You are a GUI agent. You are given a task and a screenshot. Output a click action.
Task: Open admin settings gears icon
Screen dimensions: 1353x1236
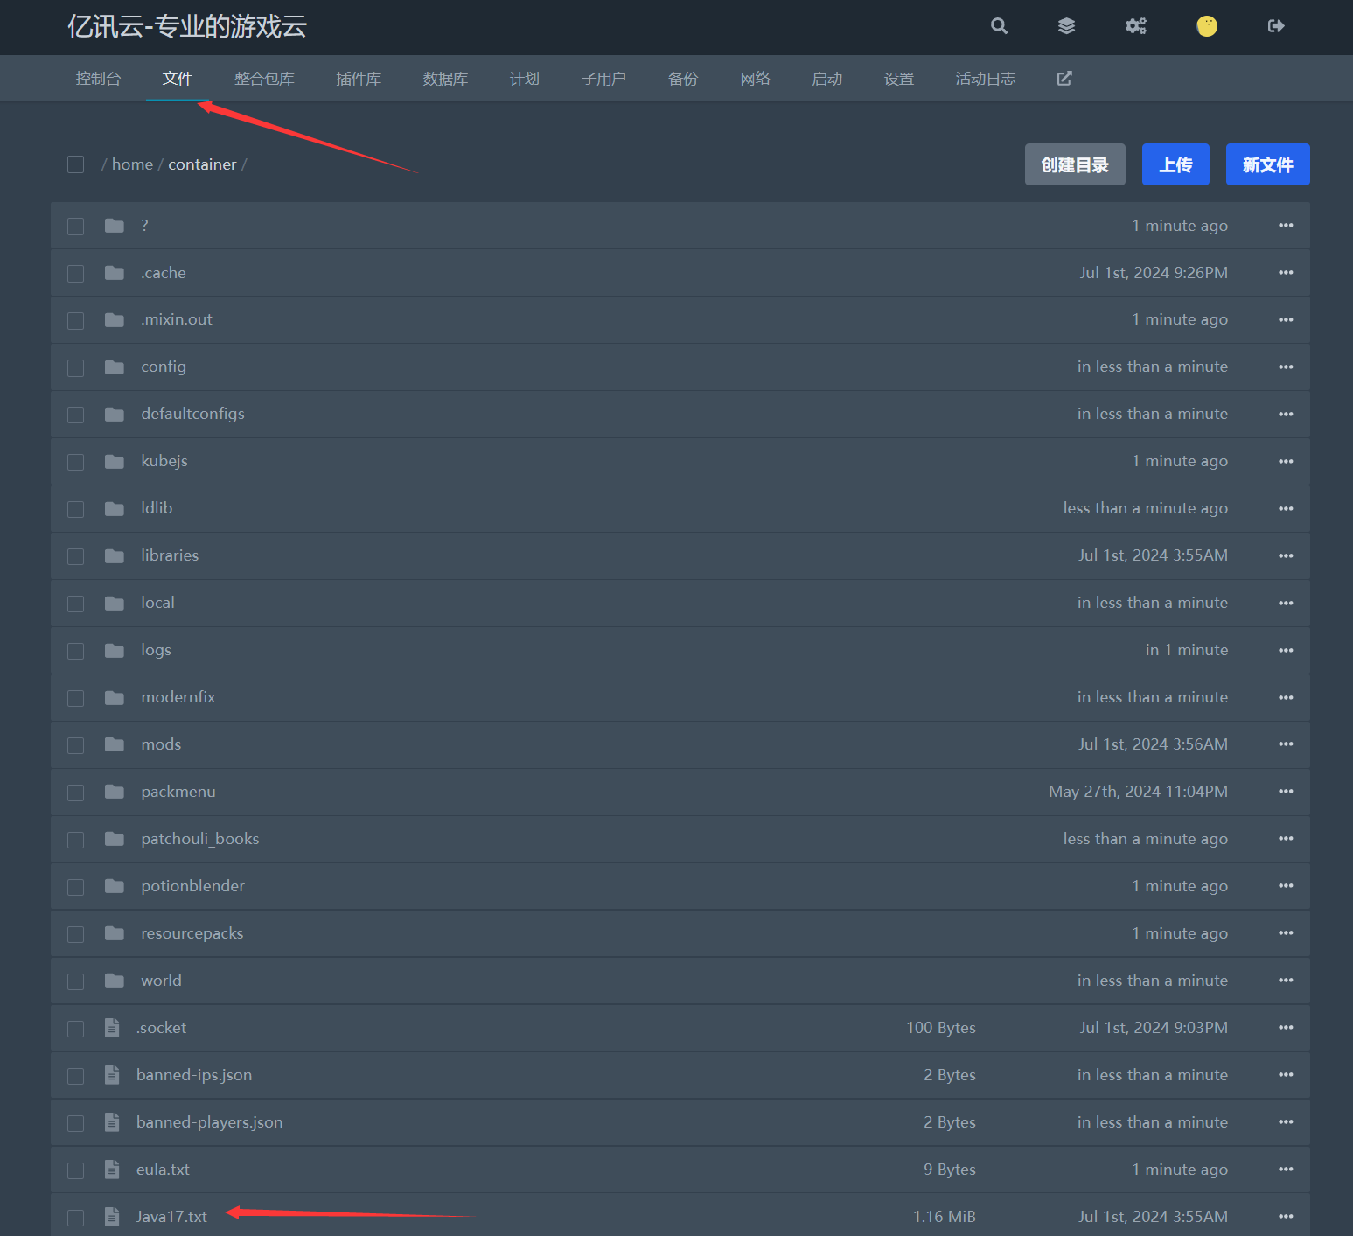[x=1136, y=26]
